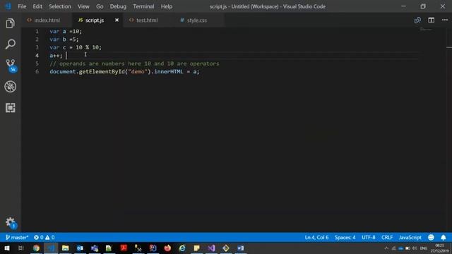Screen dimensions: 452x254
Task: Open File Explorer from the taskbar
Action: pos(66,248)
